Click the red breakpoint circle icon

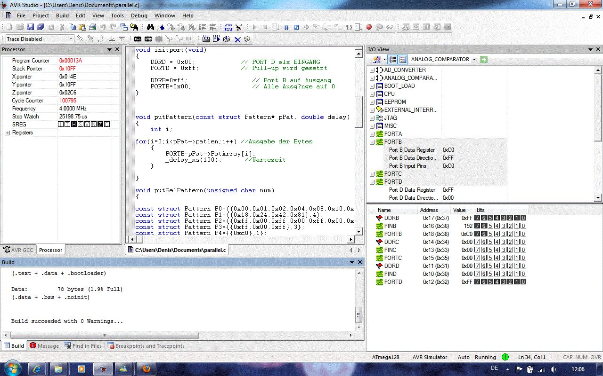click(x=369, y=27)
